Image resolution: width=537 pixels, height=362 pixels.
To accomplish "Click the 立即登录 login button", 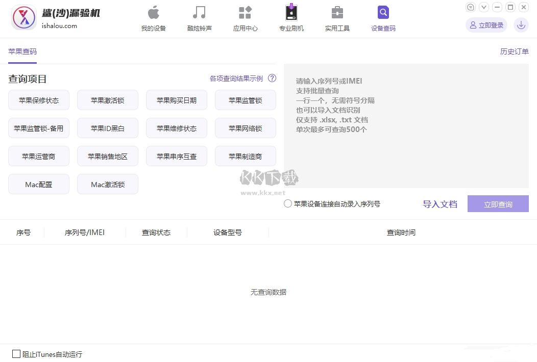I will (486, 24).
